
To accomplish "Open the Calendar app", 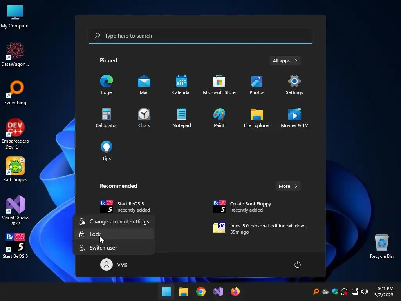I will point(182,85).
